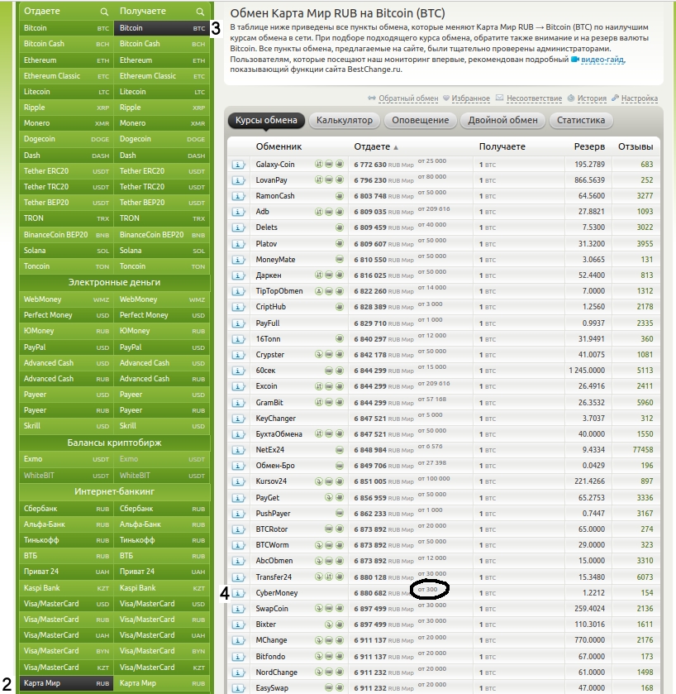Open the info icon for Platov

click(238, 244)
